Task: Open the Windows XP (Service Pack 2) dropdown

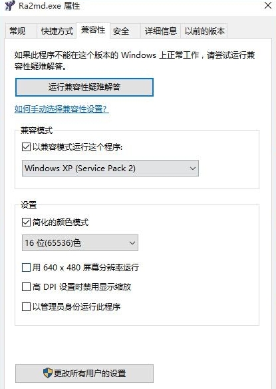Action: point(110,169)
